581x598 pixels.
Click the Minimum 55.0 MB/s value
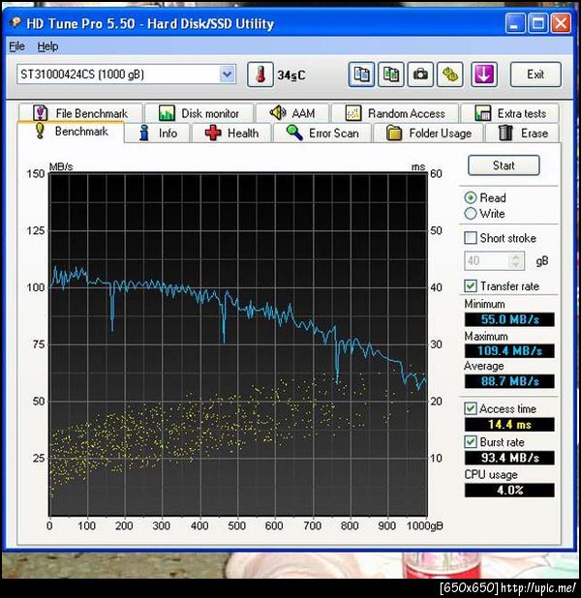click(x=509, y=319)
